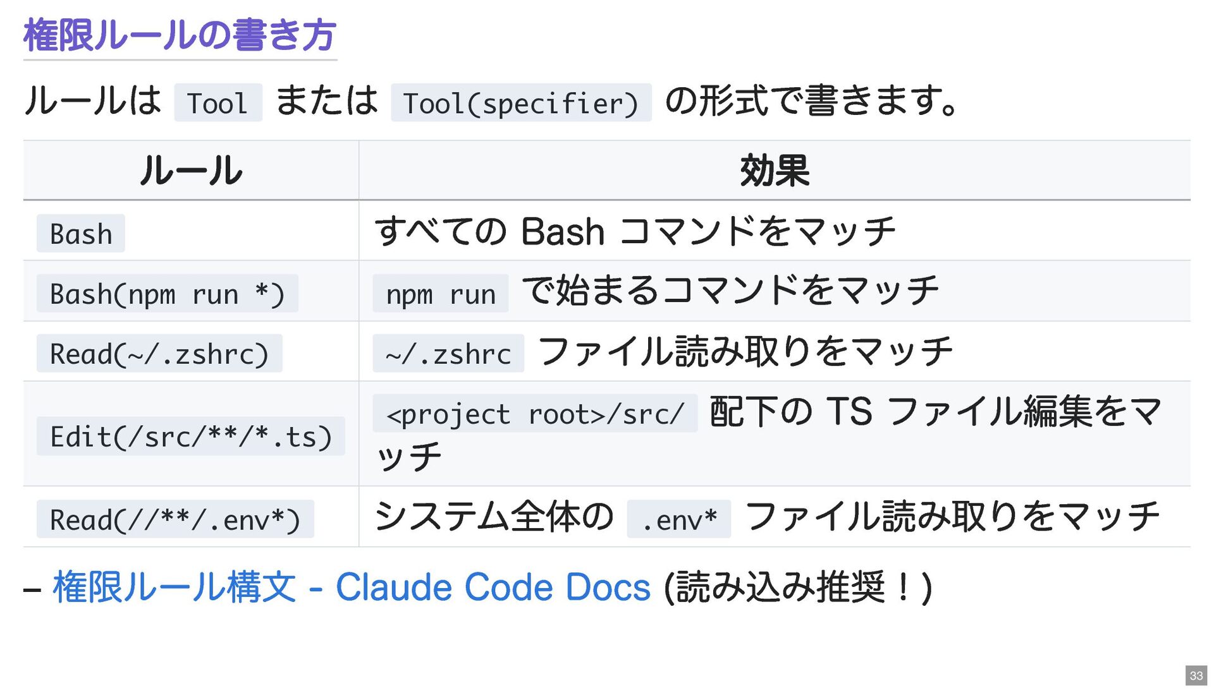Click the slide title 権限ルールの書き方

coord(180,35)
